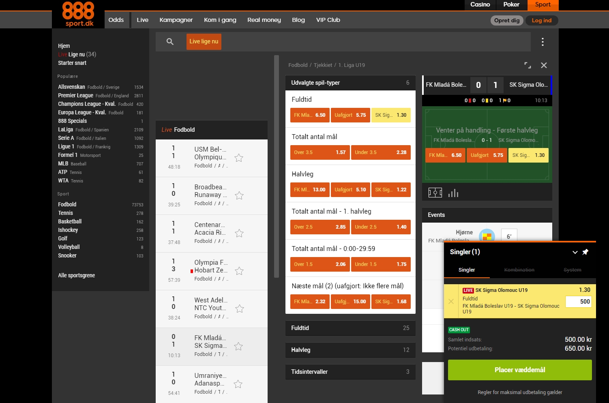Remove the bet with the X in bet slip
The image size is (609, 403).
coord(451,301)
